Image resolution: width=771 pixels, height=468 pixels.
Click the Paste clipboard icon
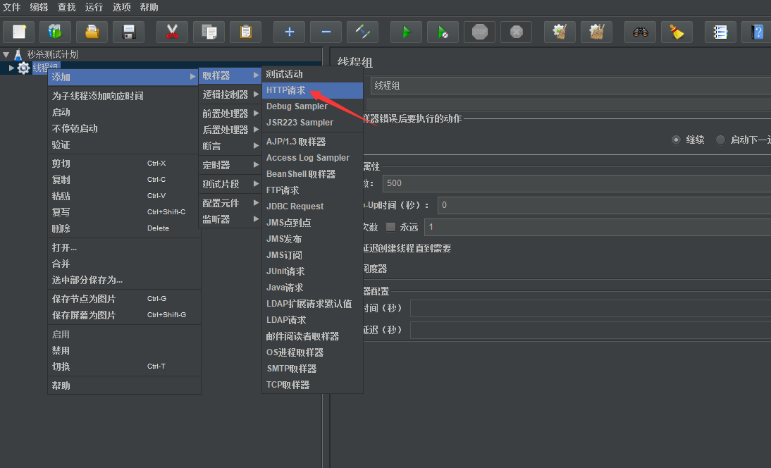(245, 32)
